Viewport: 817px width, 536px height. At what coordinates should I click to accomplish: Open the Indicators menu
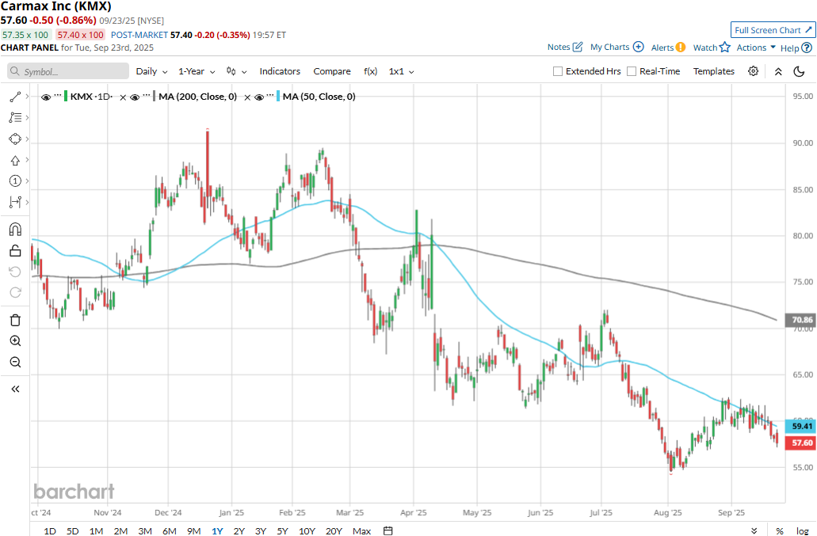pos(280,71)
